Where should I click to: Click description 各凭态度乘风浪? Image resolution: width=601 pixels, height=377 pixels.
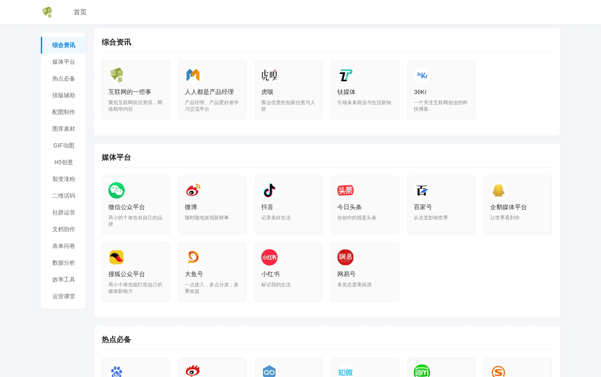coord(354,285)
